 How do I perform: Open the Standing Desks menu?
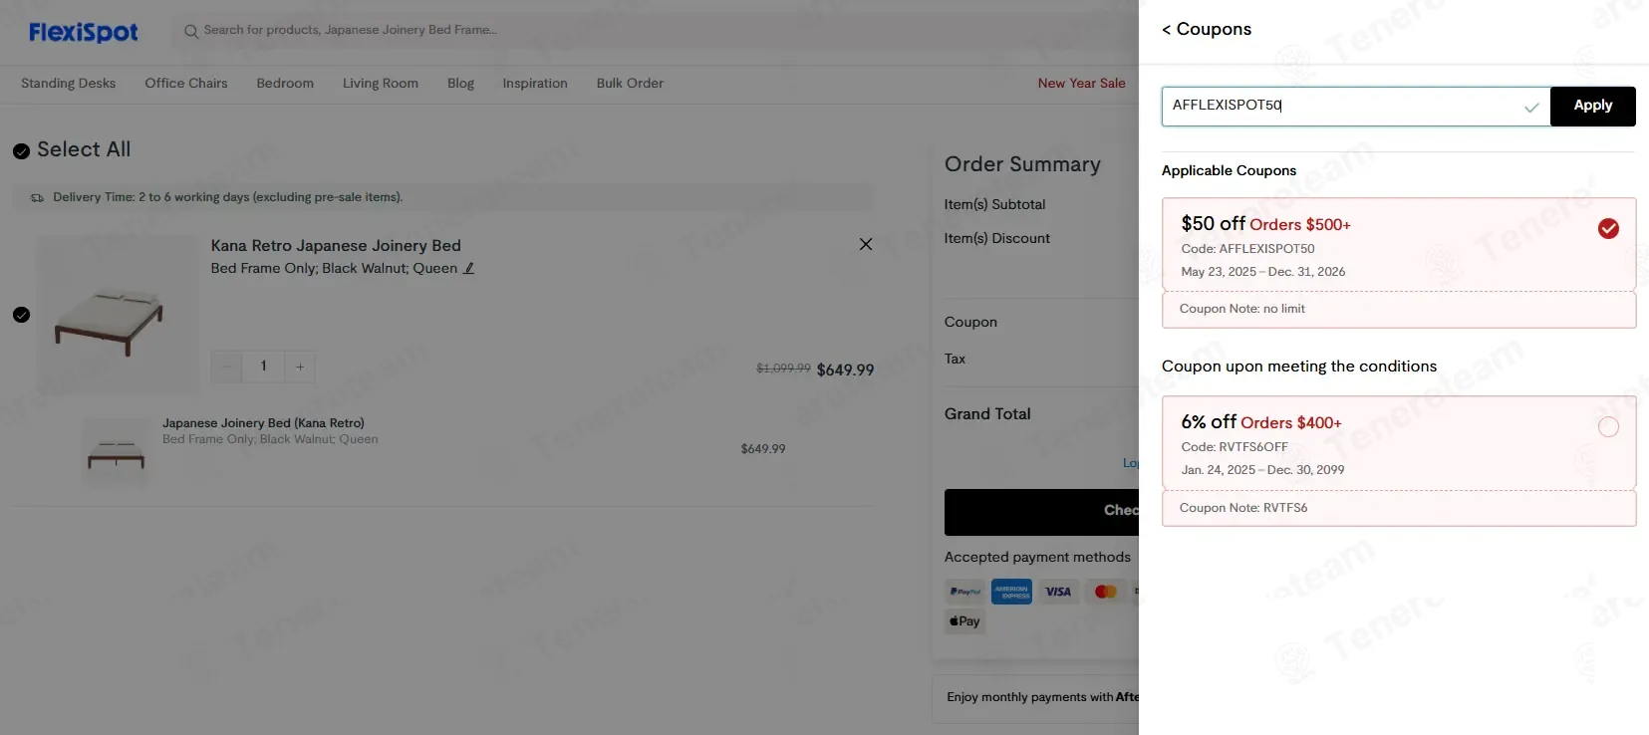click(x=69, y=84)
